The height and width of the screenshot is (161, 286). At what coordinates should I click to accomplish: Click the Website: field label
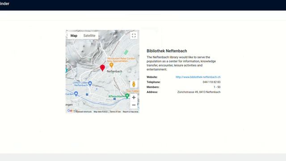[x=152, y=77]
